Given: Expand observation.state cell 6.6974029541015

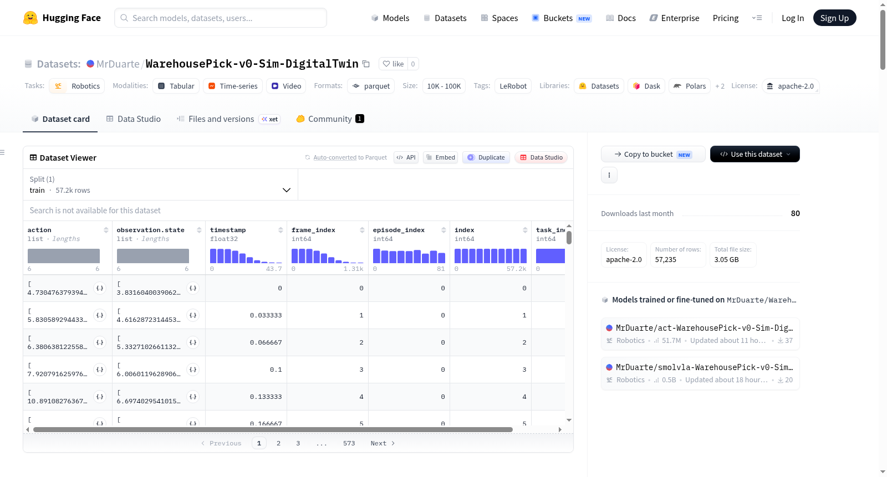Looking at the screenshot, I should [x=193, y=397].
